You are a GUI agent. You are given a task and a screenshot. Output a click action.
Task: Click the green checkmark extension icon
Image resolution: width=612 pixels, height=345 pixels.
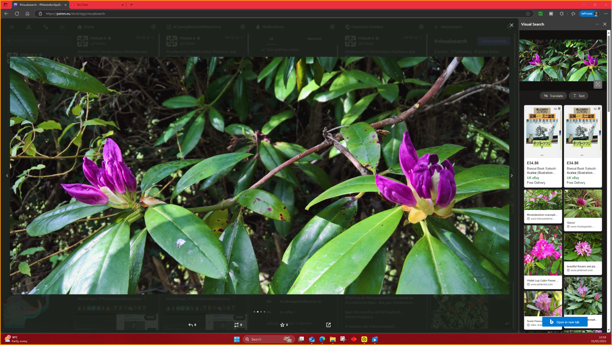(541, 14)
